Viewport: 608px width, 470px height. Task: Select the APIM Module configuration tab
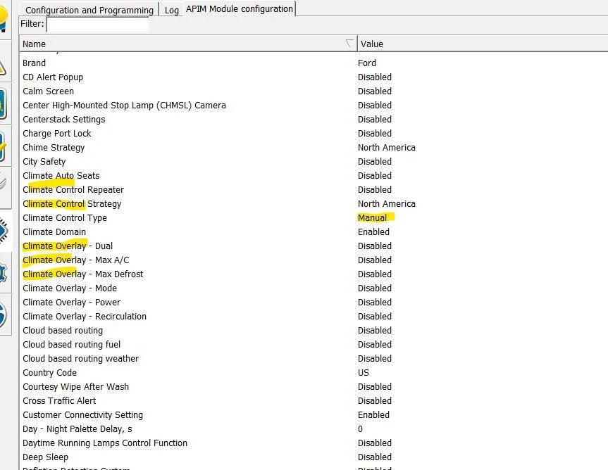click(240, 9)
